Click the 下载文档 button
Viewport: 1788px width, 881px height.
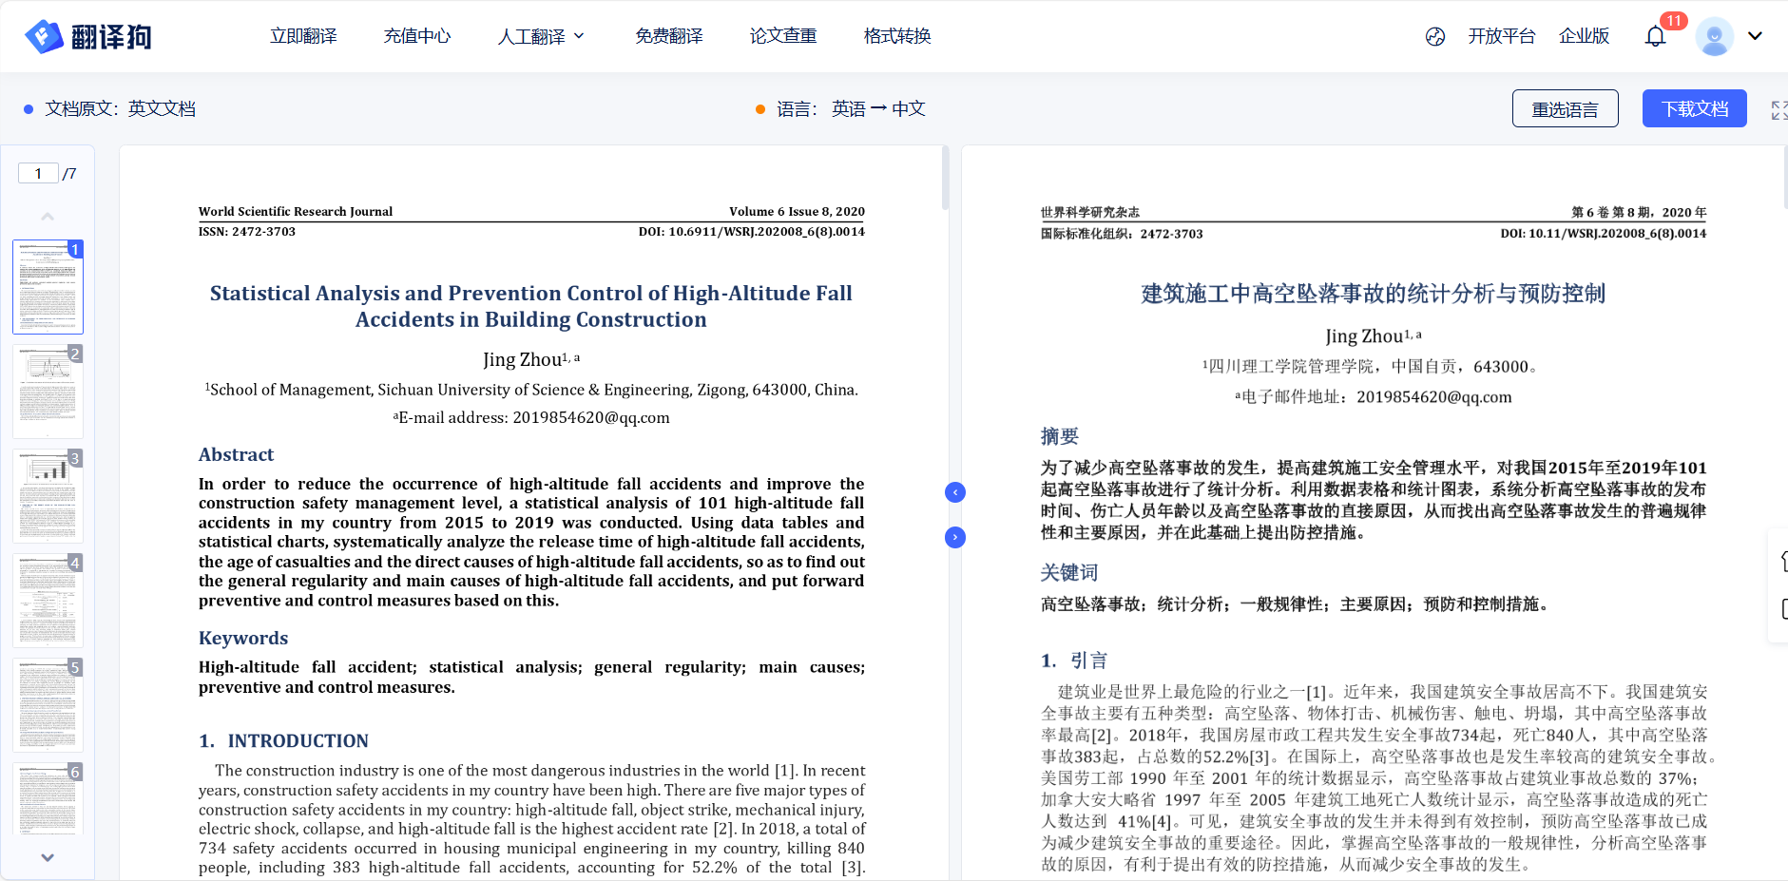[1695, 109]
